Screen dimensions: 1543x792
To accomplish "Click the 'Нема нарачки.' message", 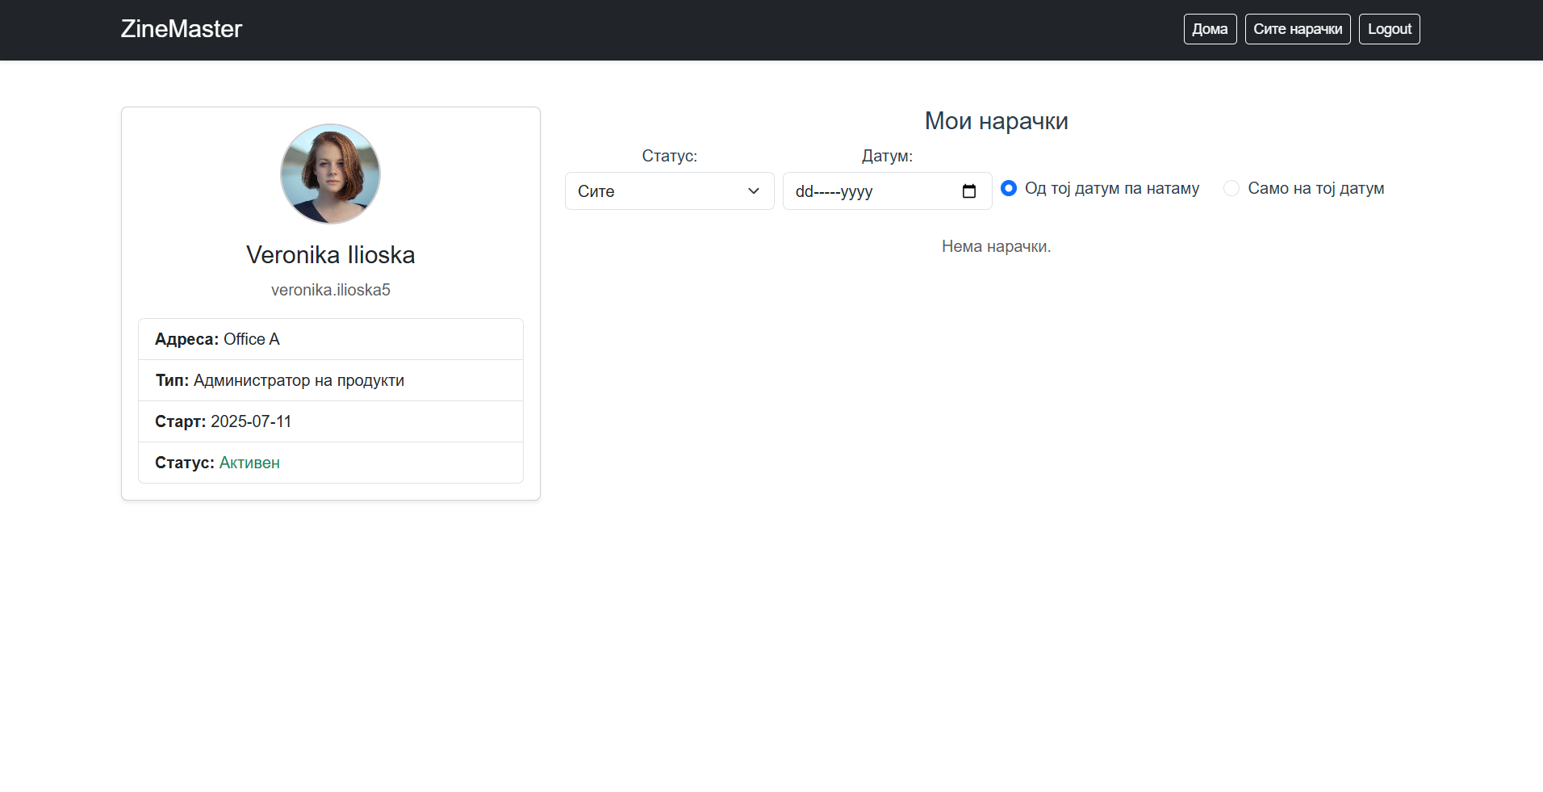I will 996,246.
